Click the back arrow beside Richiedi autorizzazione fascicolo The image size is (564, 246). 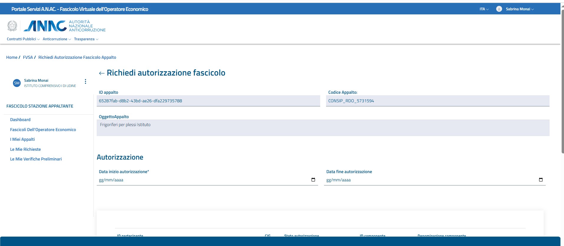[102, 73]
